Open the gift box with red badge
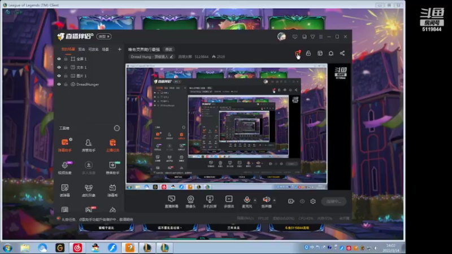The width and height of the screenshot is (452, 254). click(x=298, y=53)
